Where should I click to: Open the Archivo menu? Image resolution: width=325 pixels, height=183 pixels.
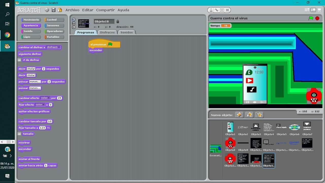72,10
